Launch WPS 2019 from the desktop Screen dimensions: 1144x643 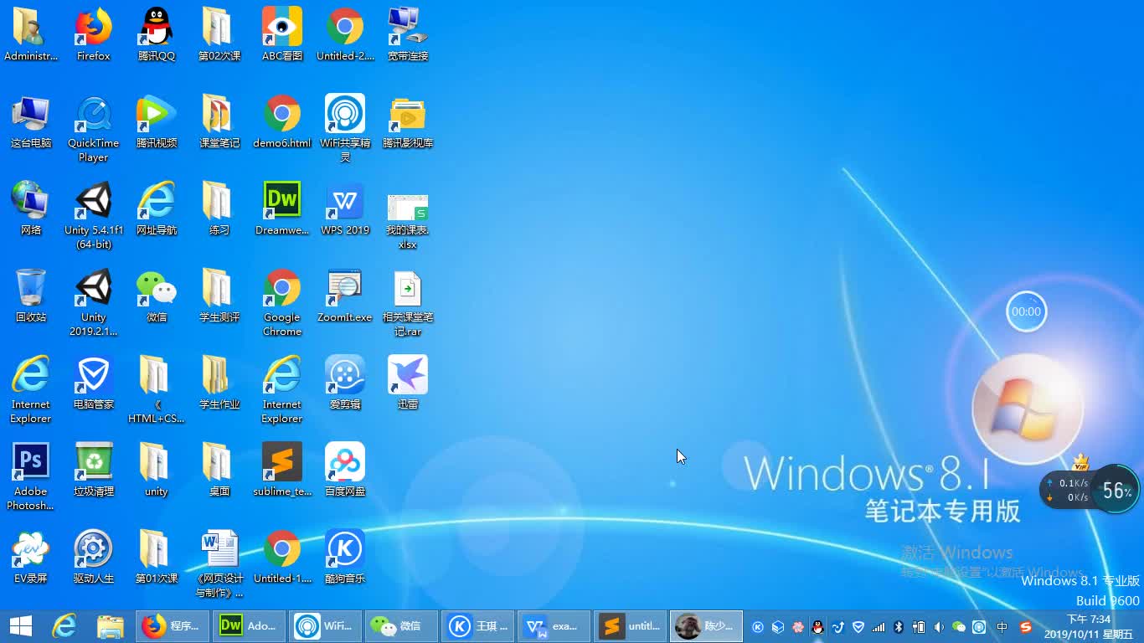(345, 208)
